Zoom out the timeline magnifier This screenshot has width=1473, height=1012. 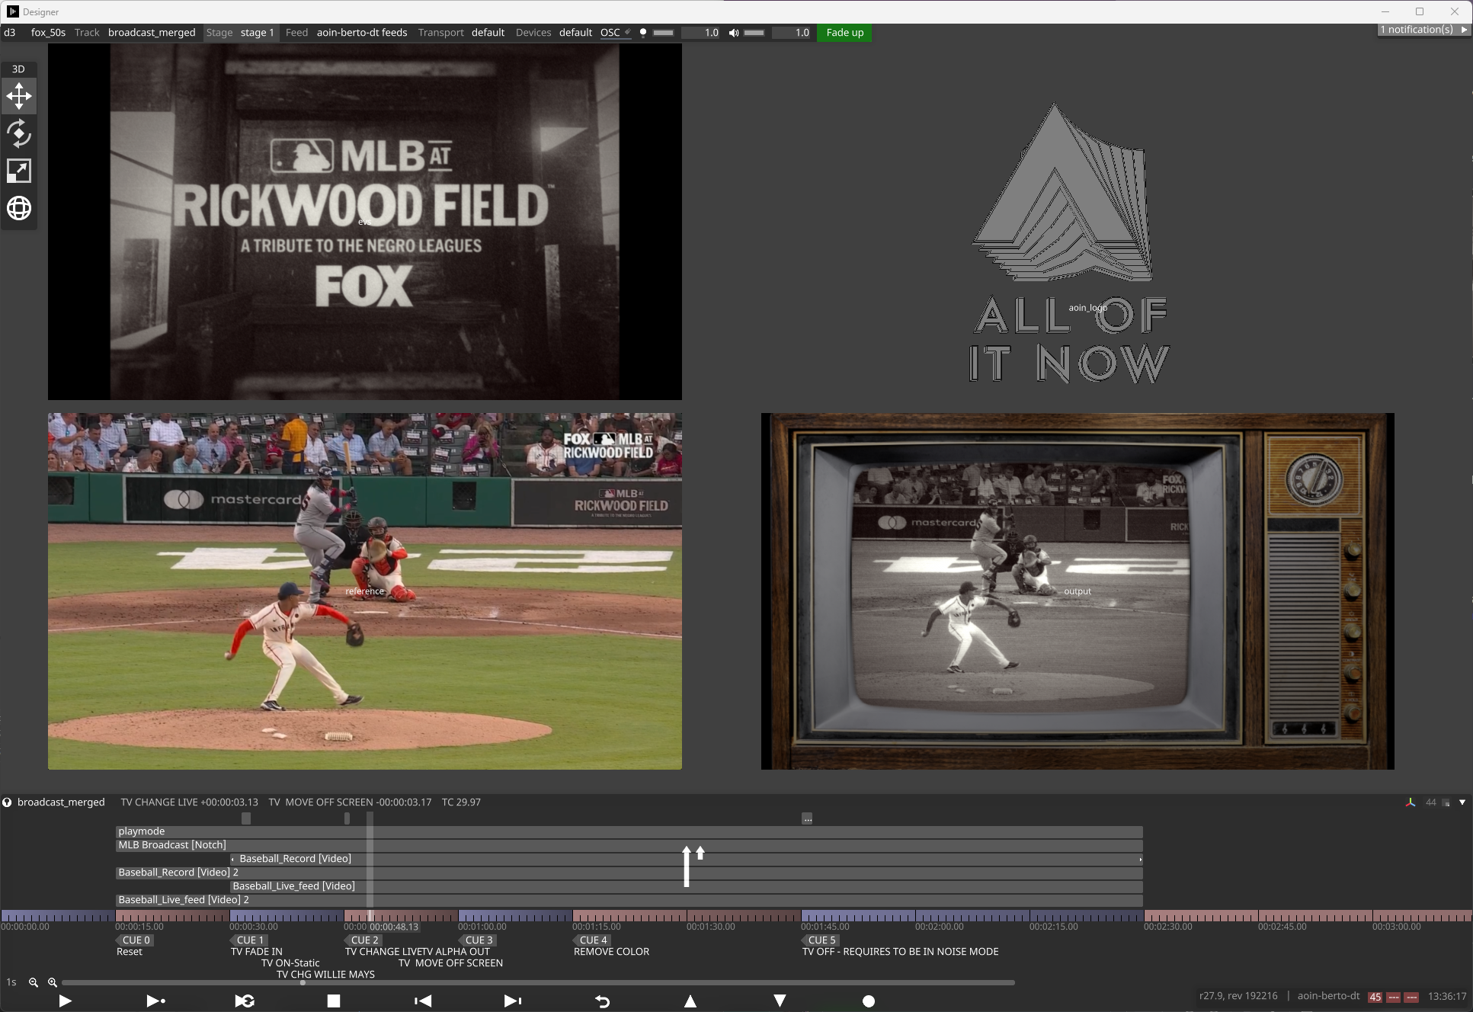[x=34, y=982]
